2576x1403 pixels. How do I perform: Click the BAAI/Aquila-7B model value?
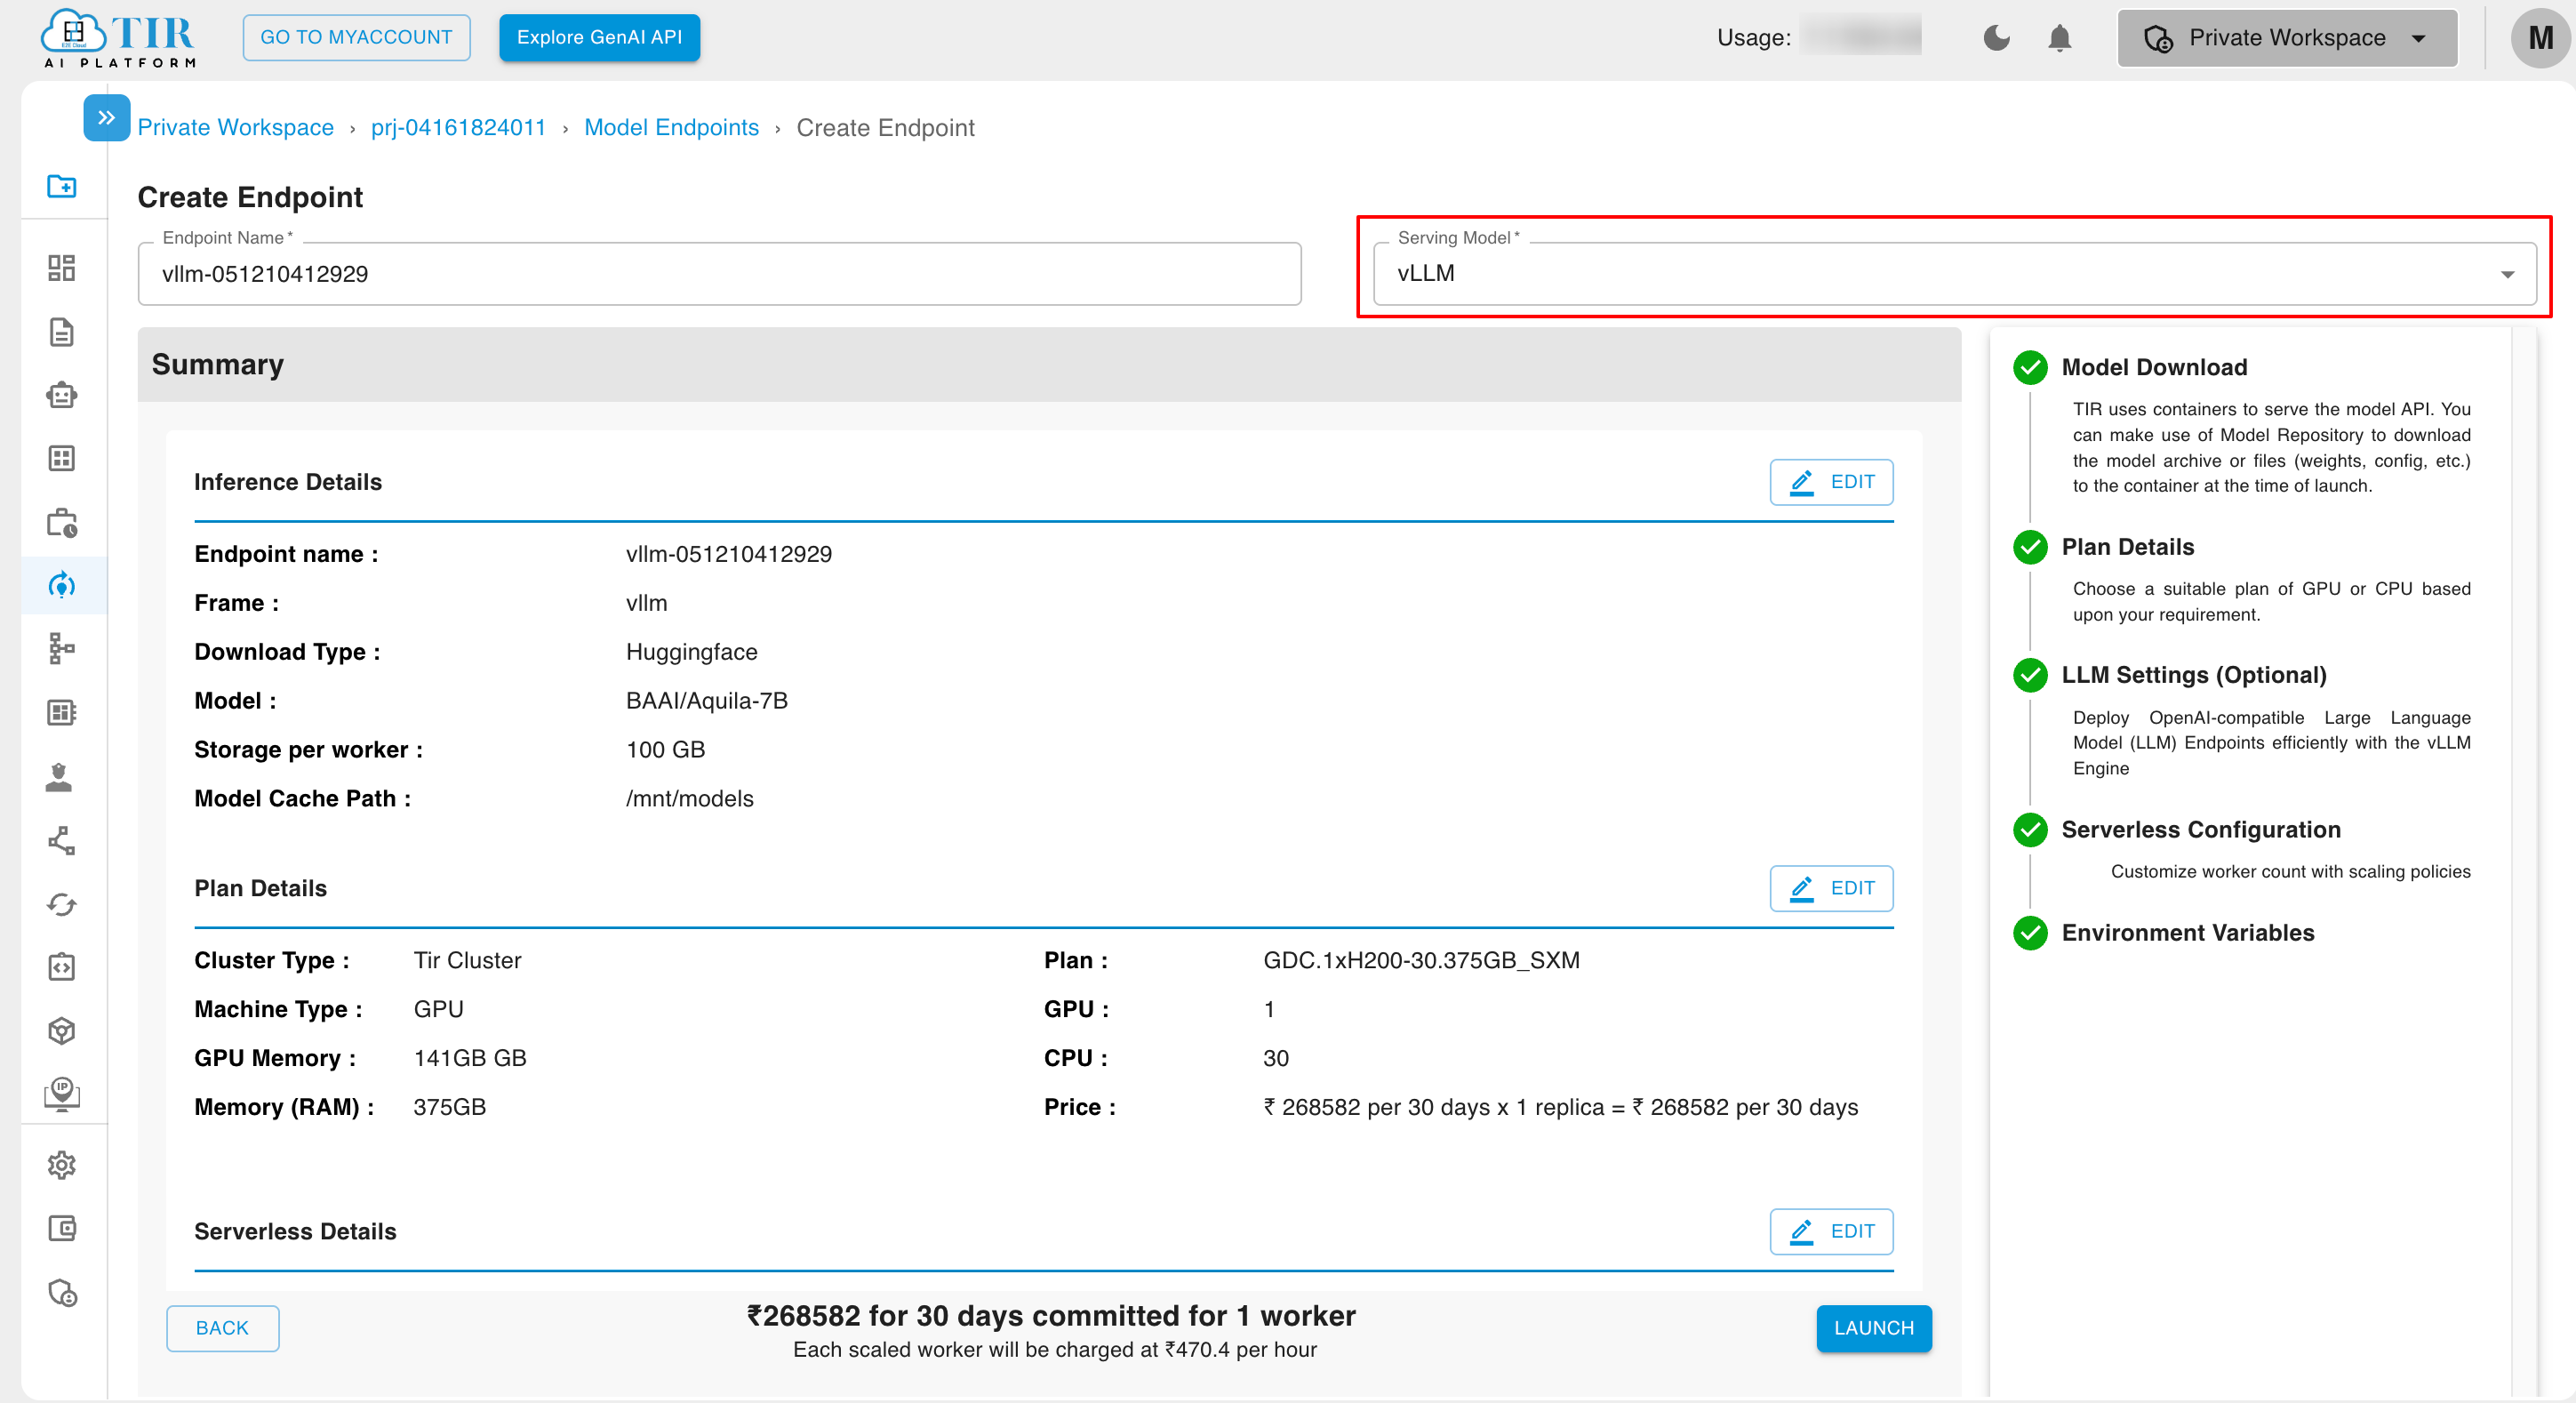706,701
